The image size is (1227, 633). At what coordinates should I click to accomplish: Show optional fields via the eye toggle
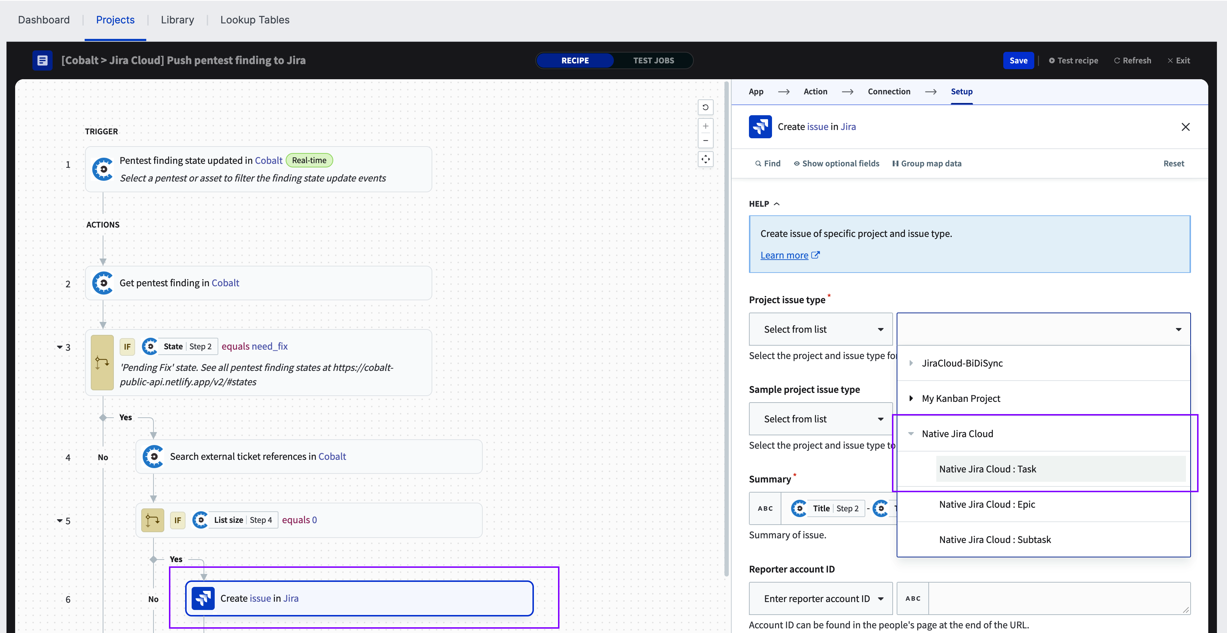(836, 164)
